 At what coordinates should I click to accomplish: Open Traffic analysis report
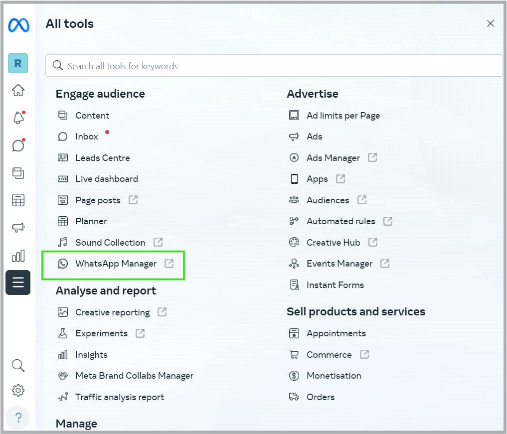click(120, 397)
